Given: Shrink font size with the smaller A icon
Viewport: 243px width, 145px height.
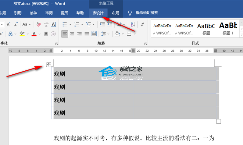Looking at the screenshot, I should [16, 24].
